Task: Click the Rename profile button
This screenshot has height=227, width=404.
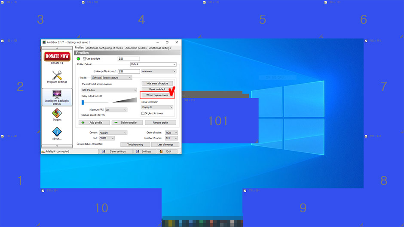Action: [x=160, y=123]
